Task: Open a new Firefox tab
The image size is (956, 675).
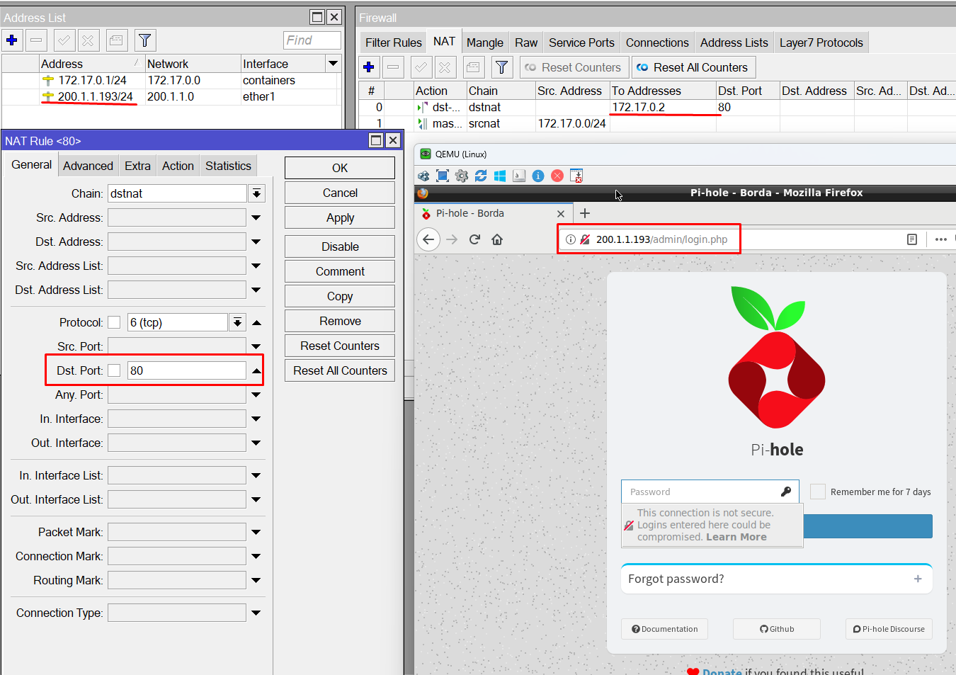Action: pos(585,213)
